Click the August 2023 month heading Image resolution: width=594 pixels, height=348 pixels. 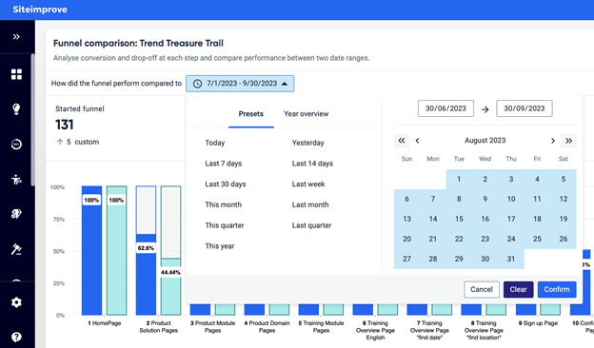pos(485,141)
